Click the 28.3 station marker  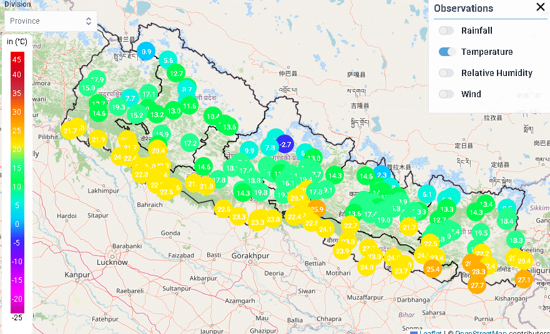478,272
